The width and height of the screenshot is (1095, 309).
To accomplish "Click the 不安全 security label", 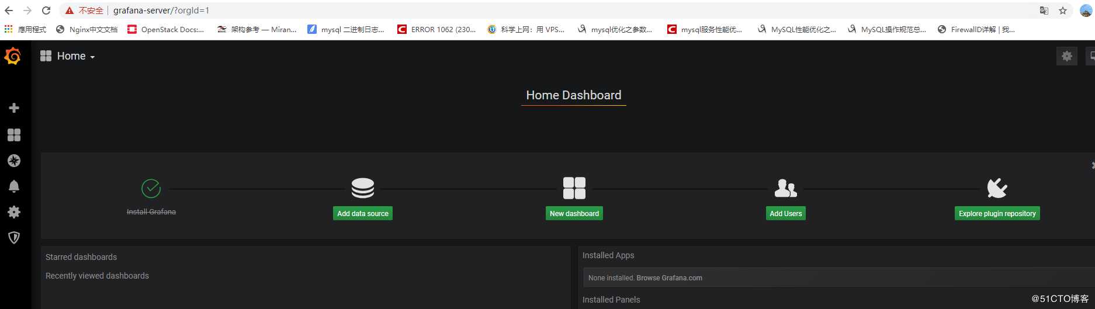I will click(91, 11).
